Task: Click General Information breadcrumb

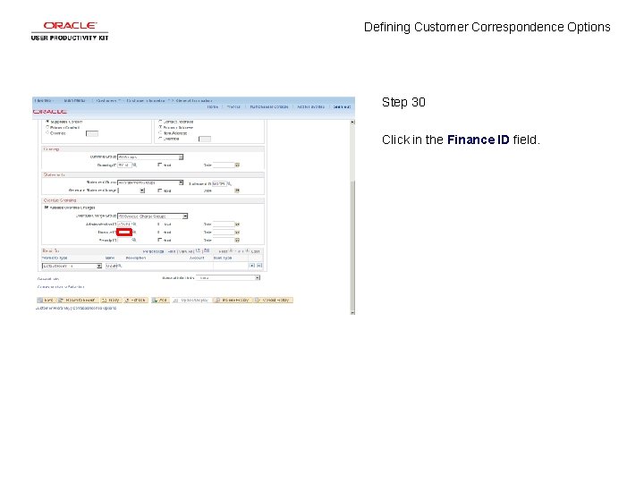Action: [x=194, y=100]
